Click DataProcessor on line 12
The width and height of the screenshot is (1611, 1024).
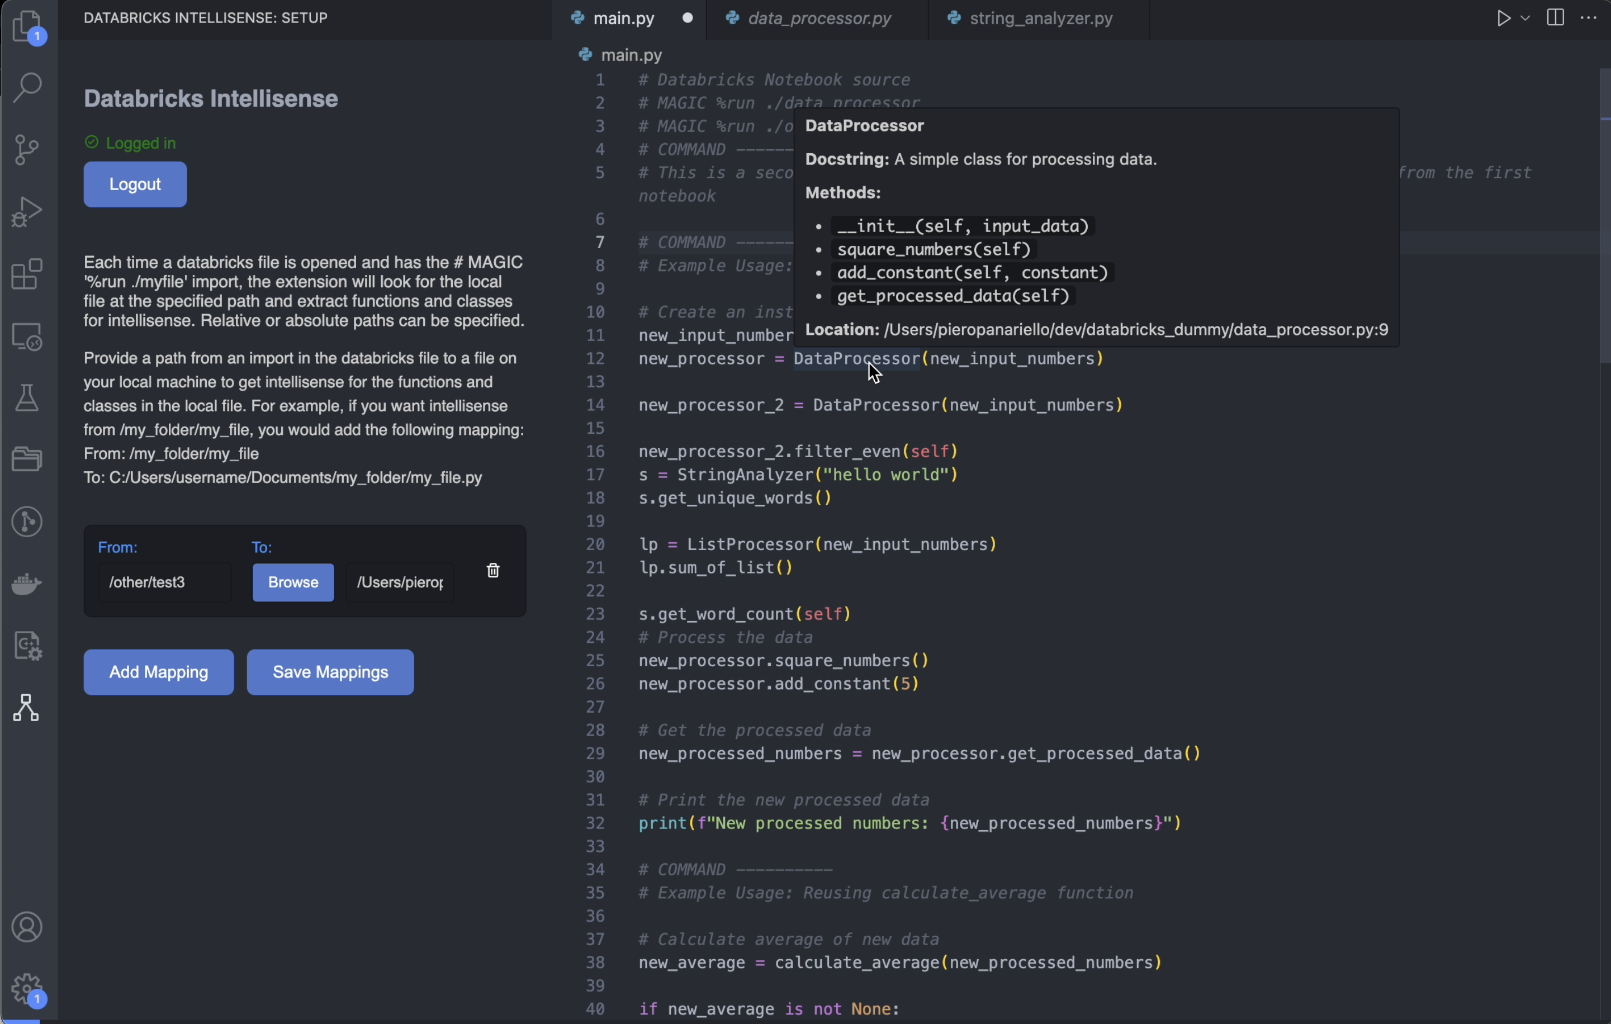coord(857,359)
